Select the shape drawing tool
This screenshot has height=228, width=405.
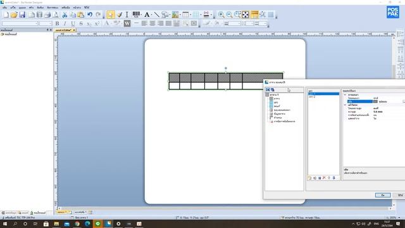[x=165, y=15]
